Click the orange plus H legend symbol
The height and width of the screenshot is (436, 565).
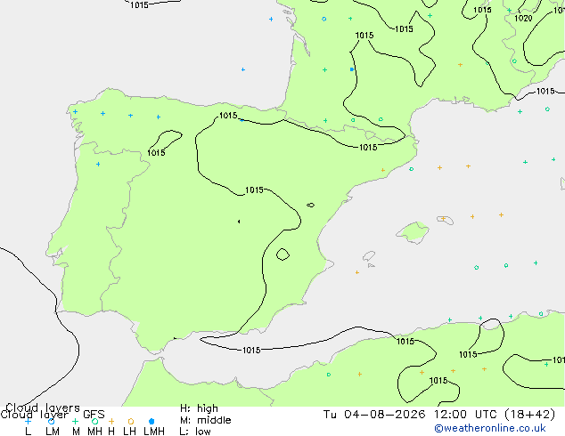[x=111, y=421]
